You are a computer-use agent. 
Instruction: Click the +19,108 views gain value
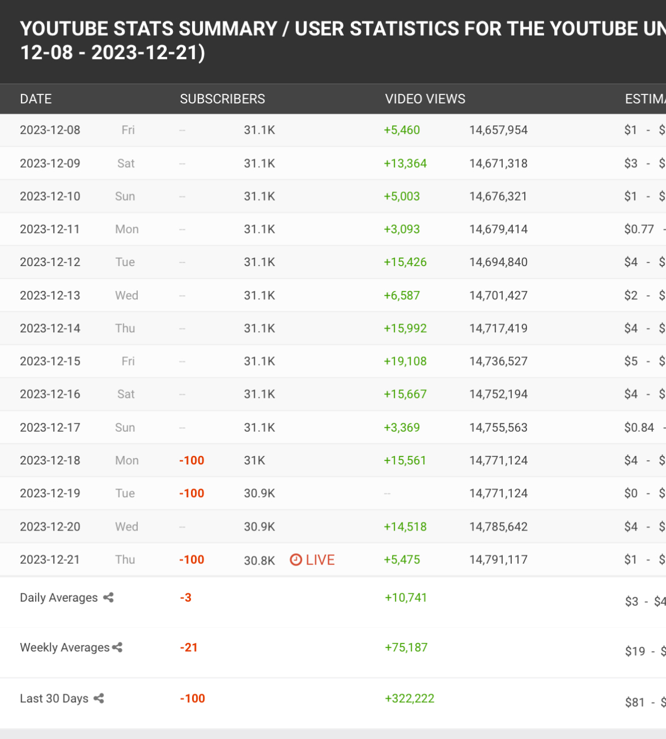405,361
